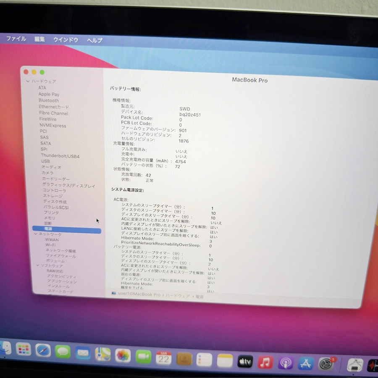
Task: Open Calendar icon showing 22
Action: pos(163,357)
